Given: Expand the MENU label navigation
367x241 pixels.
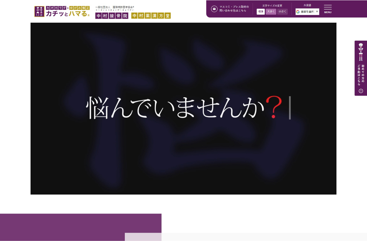Looking at the screenshot, I should pos(328,13).
